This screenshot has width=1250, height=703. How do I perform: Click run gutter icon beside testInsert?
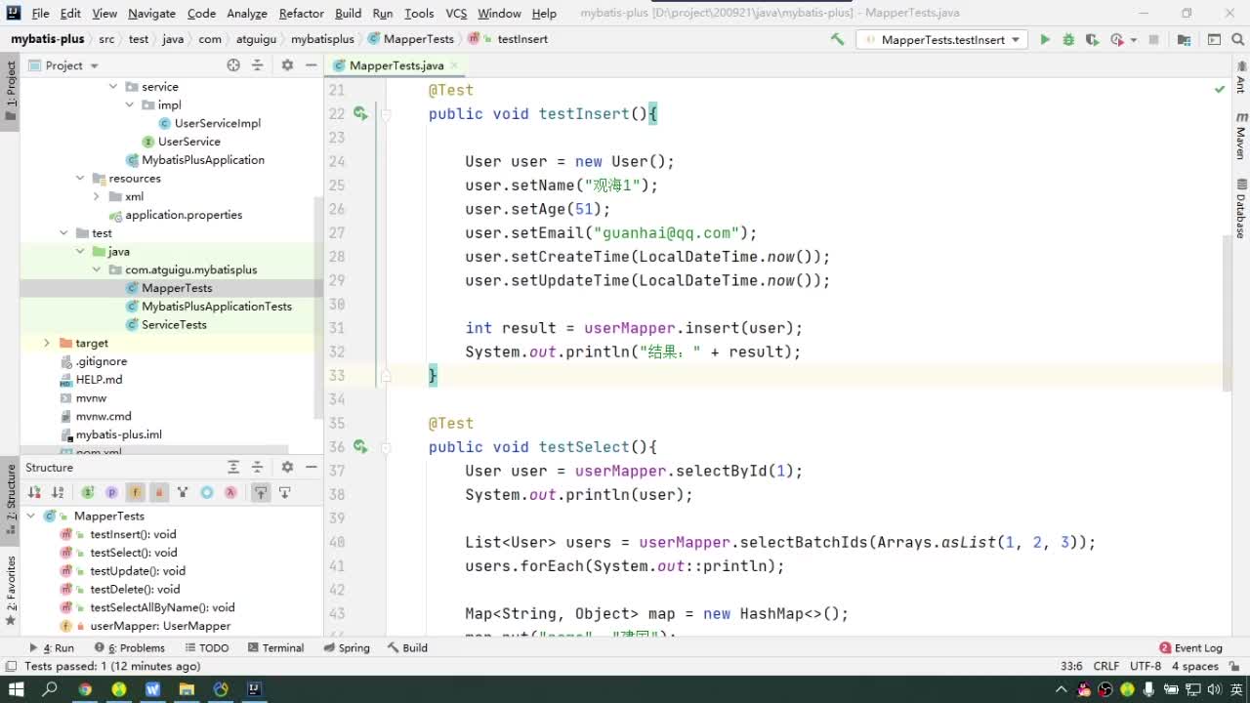[360, 113]
